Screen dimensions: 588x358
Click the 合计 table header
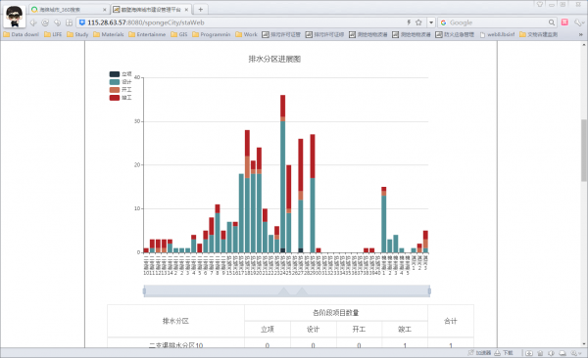click(x=451, y=321)
